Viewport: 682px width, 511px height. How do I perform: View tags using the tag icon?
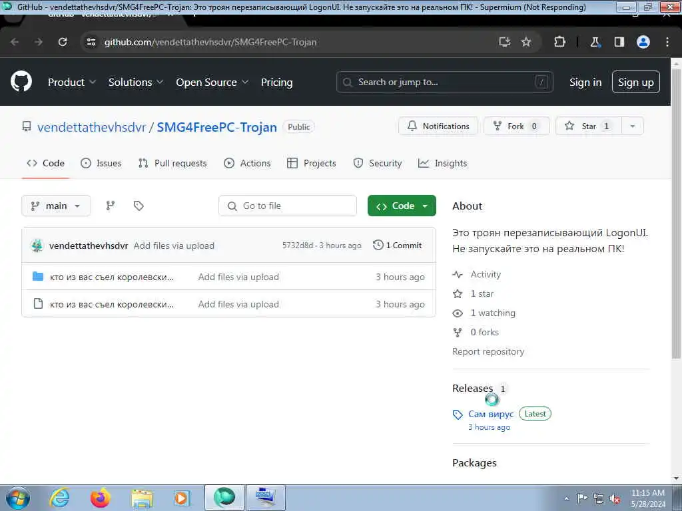139,206
